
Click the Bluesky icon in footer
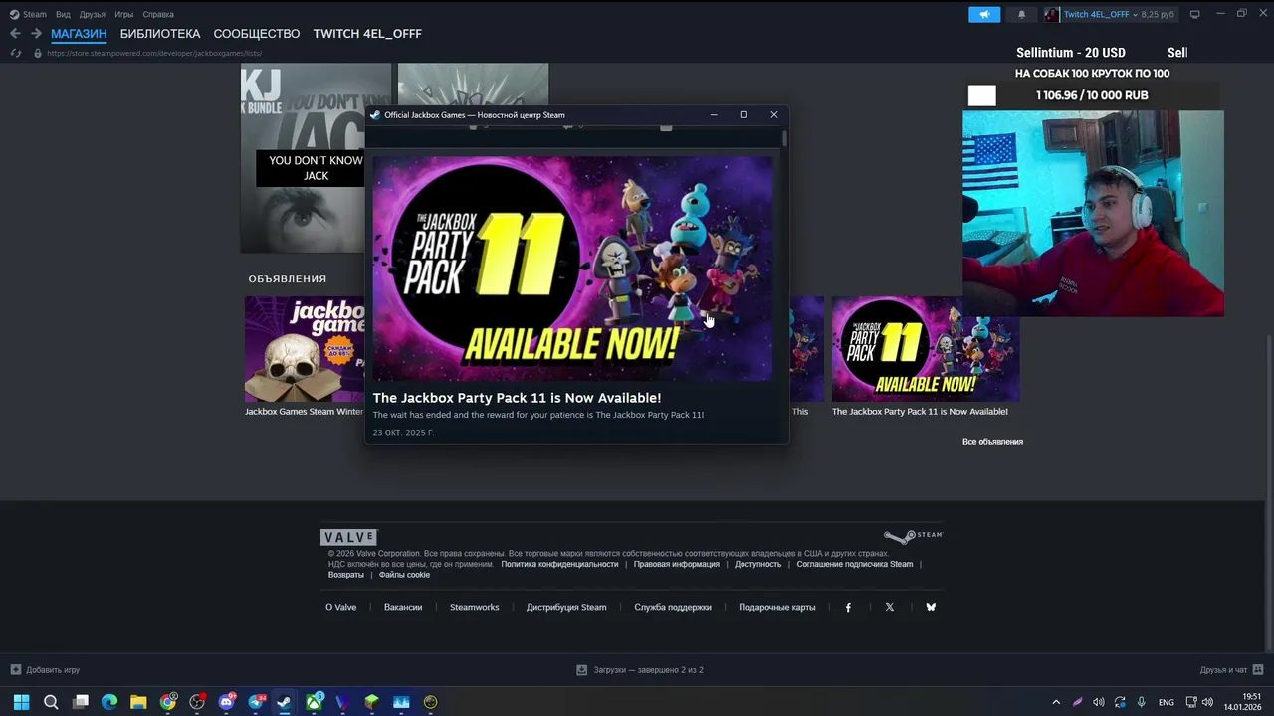(x=931, y=607)
